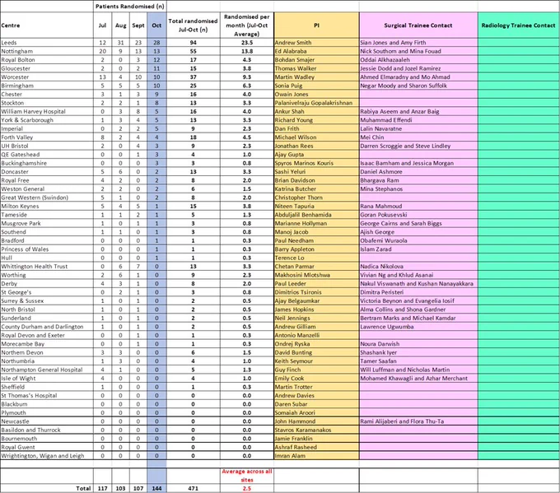Image resolution: width=560 pixels, height=493 pixels.
Task: Click trainee cell Rami Alijaberi and Flora Thu-Ta
Action: 418,421
